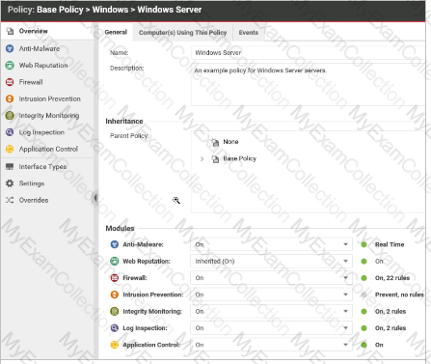Click the green status dot beside Real Time
This screenshot has height=364, width=431.
[364, 244]
